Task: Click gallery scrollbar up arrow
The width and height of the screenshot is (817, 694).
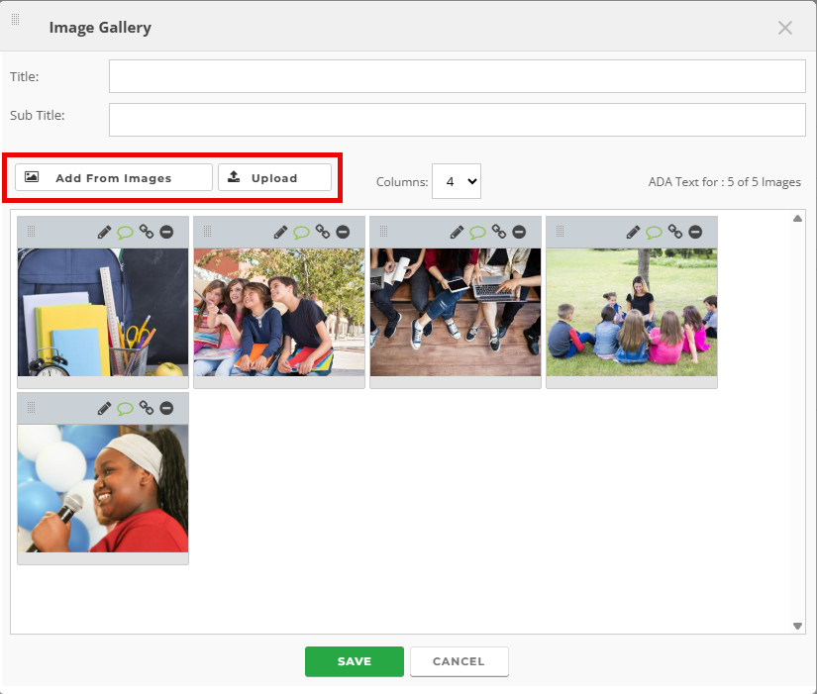Action: pyautogui.click(x=798, y=219)
